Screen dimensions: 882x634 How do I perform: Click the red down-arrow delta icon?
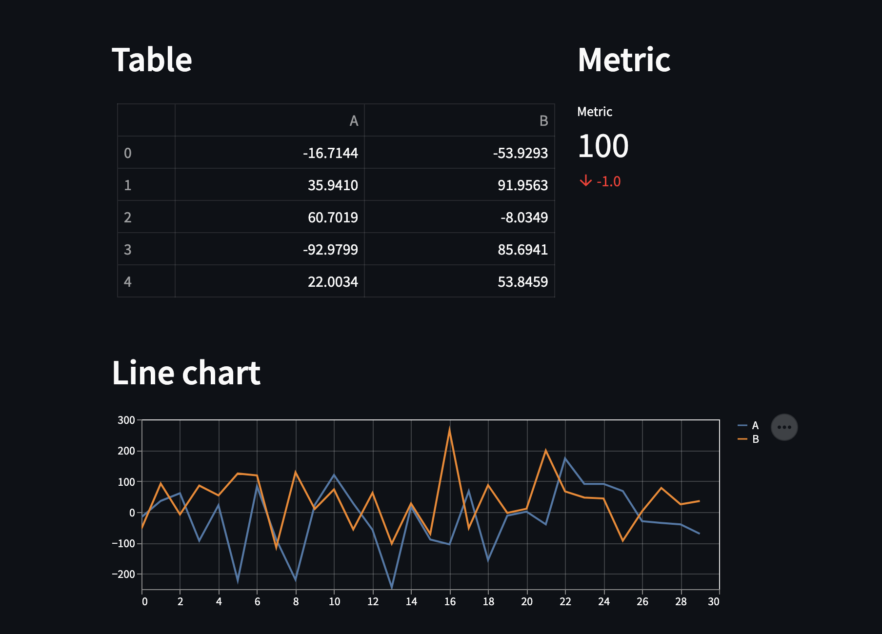point(585,181)
